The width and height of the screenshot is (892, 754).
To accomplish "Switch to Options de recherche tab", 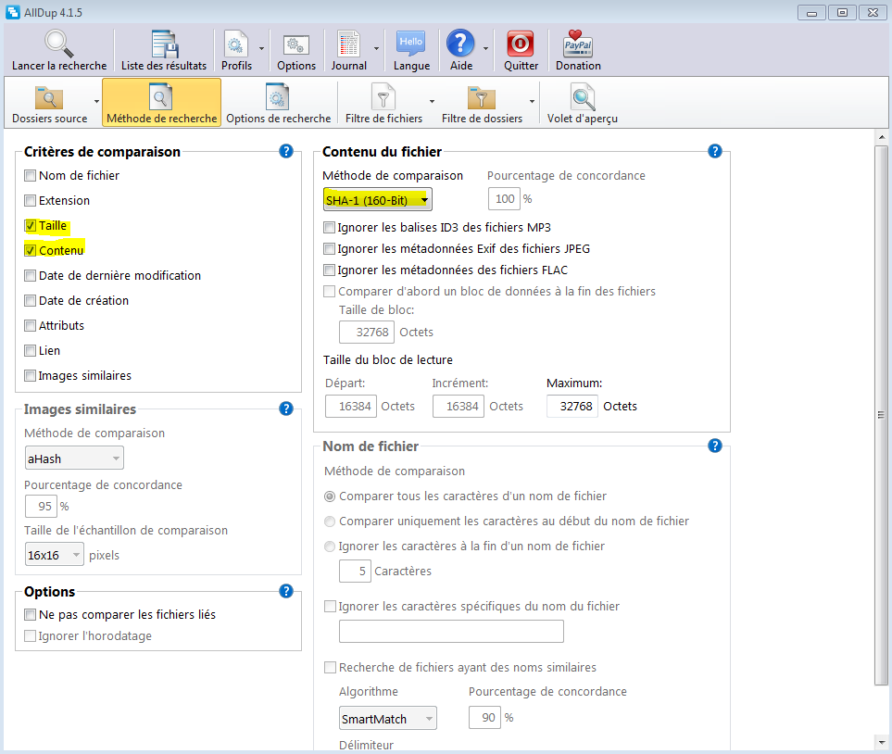I will coord(278,102).
